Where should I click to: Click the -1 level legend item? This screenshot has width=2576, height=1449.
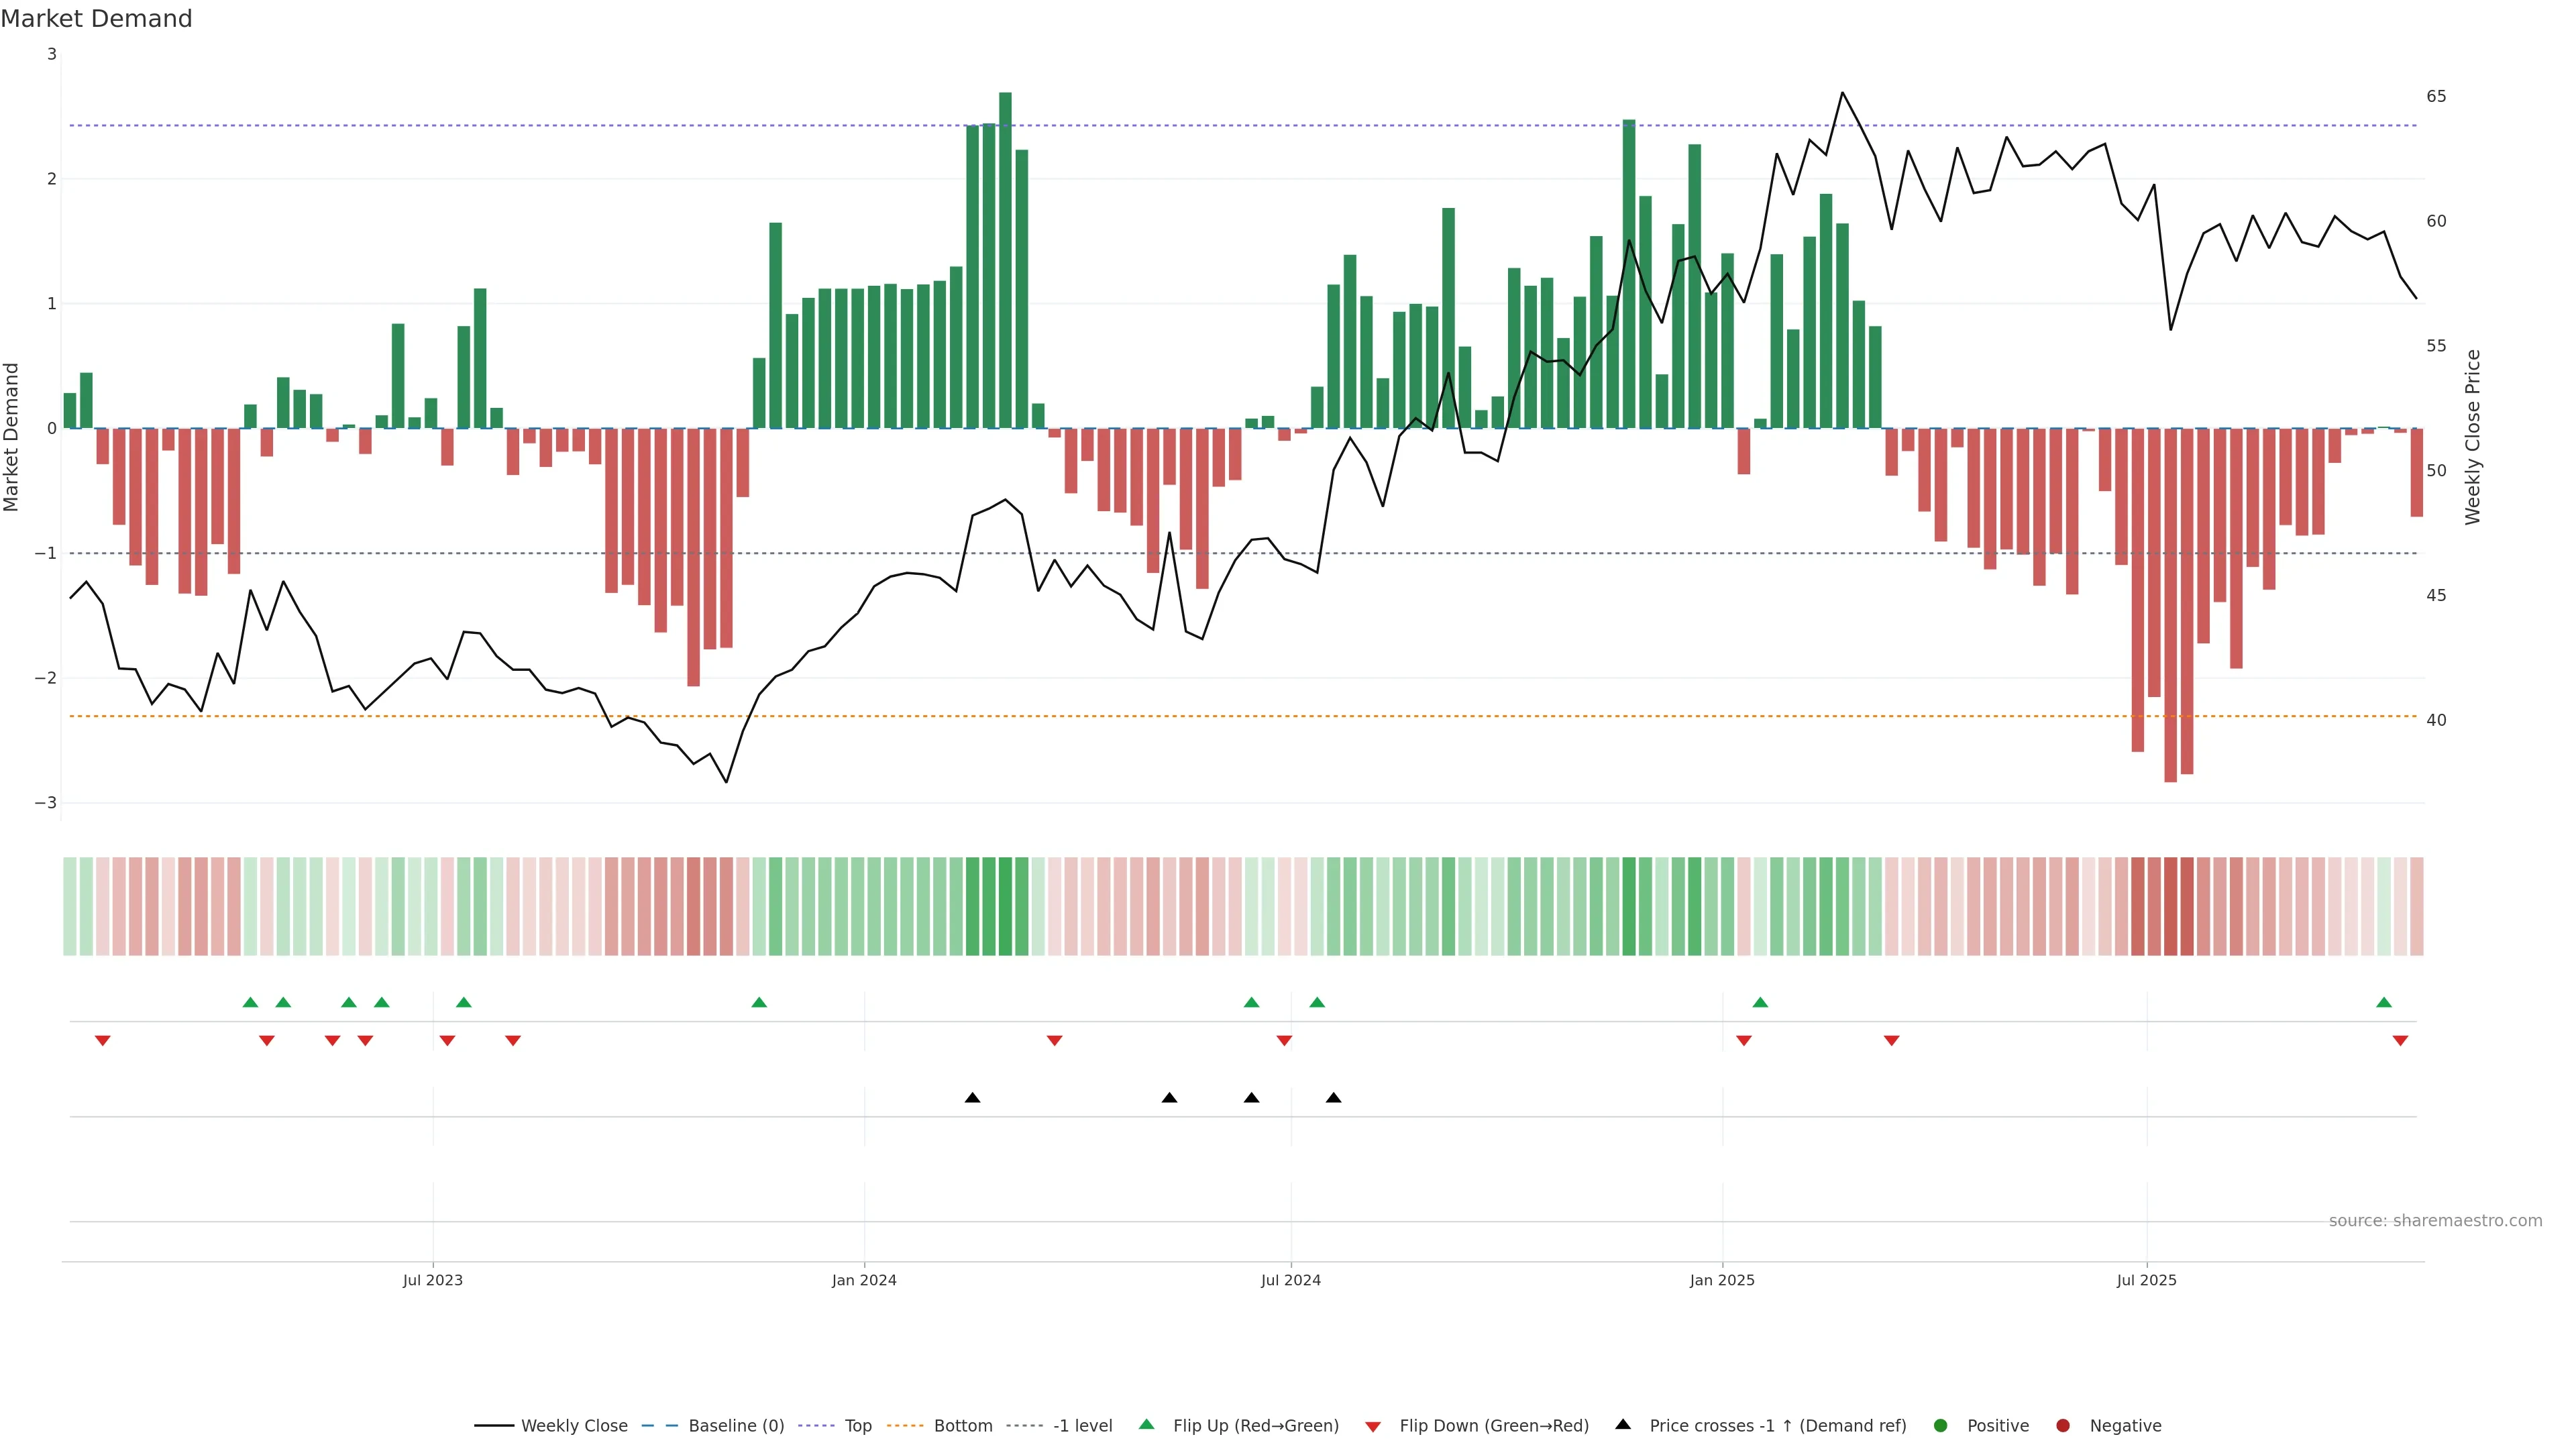[1082, 1426]
